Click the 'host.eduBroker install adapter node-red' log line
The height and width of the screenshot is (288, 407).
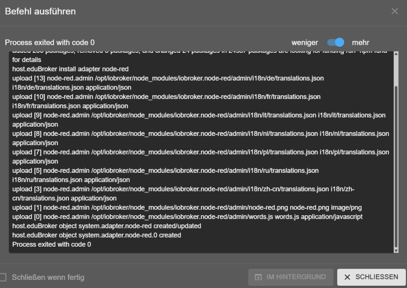pos(70,69)
